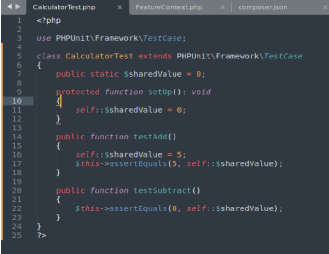
Task: Click assertEquals on line 17
Action: point(138,164)
